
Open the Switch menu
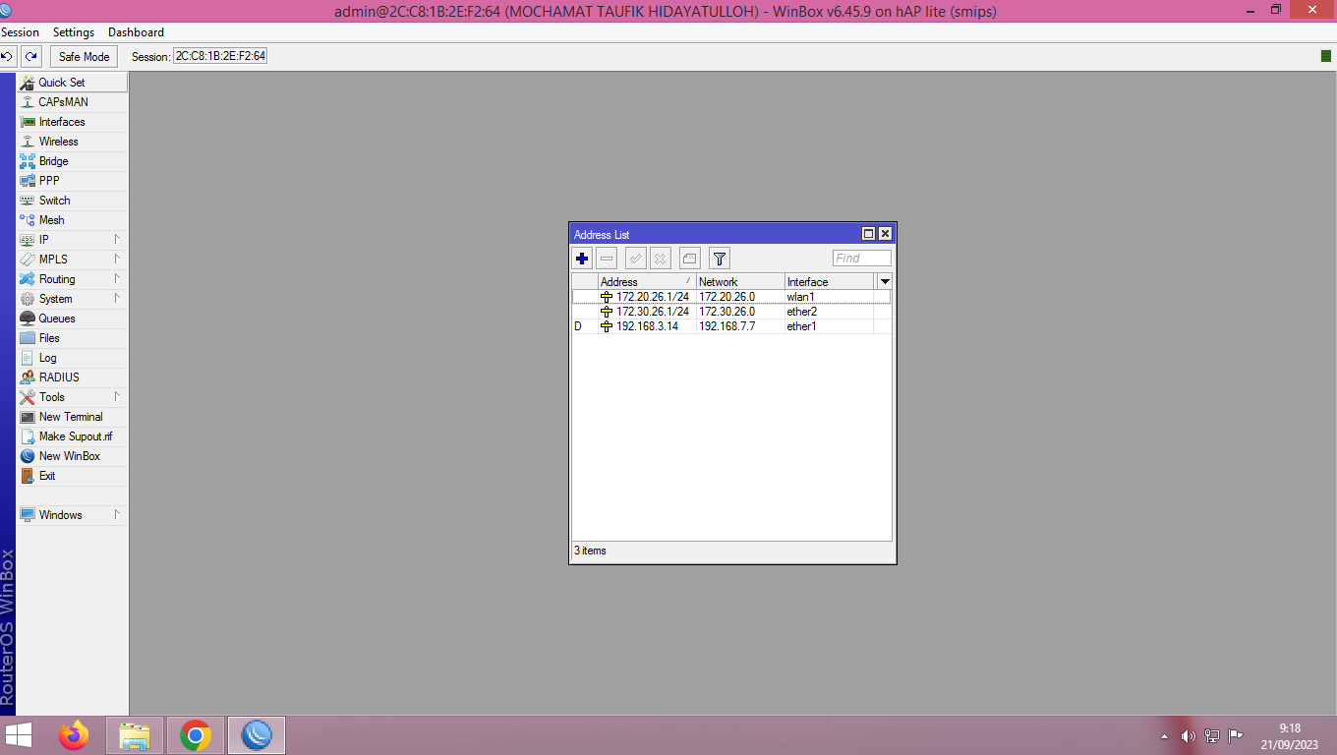click(x=72, y=201)
